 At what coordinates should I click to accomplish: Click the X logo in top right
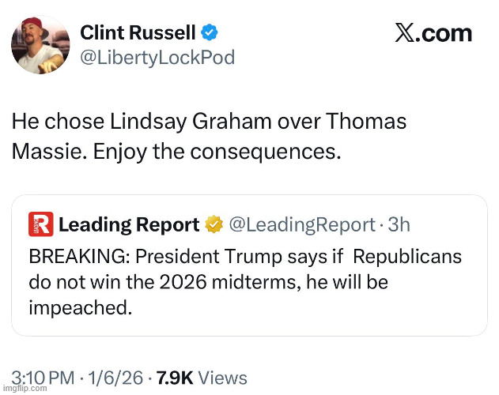[x=404, y=33]
